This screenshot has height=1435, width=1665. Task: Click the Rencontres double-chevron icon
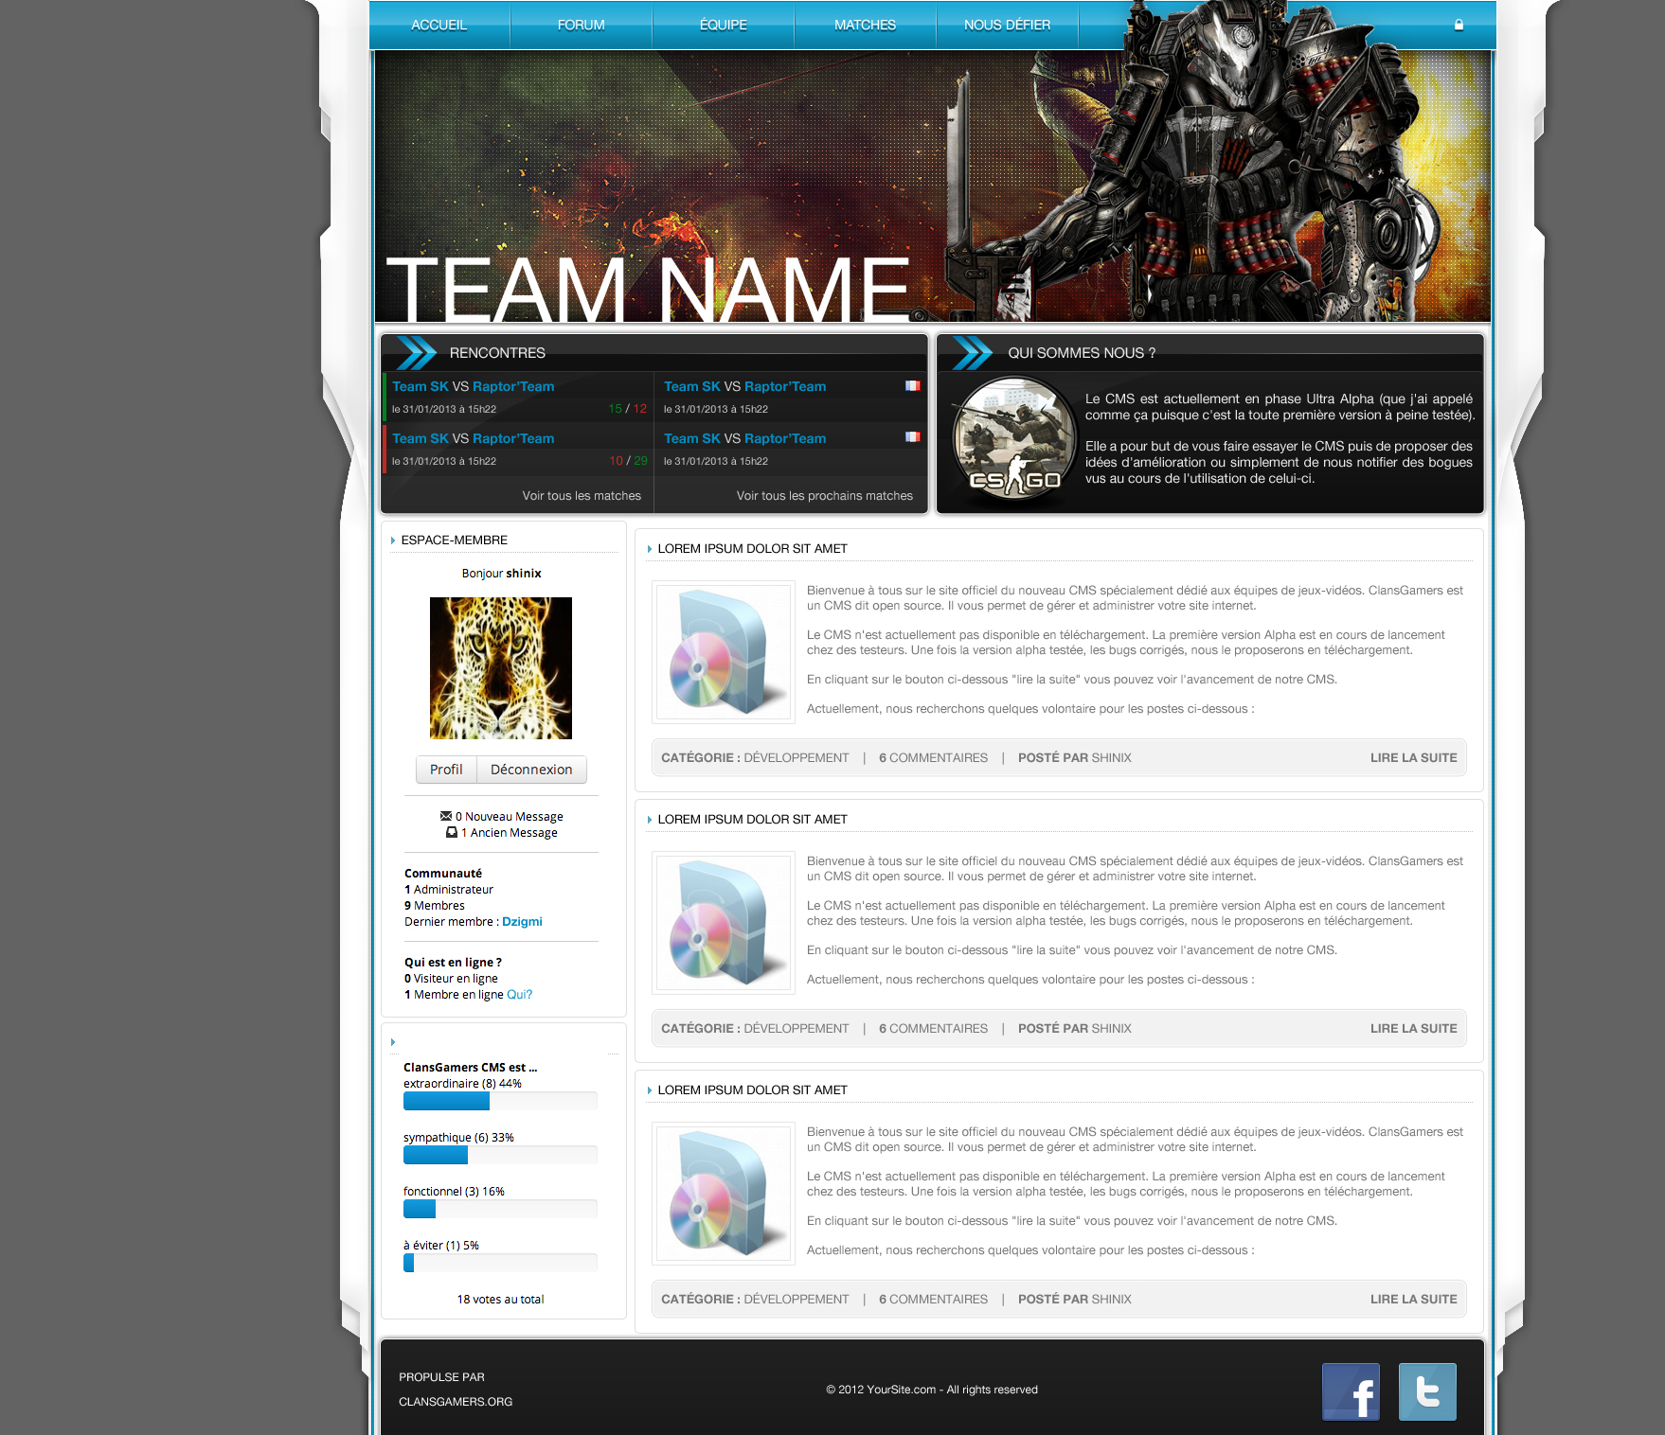click(x=417, y=352)
